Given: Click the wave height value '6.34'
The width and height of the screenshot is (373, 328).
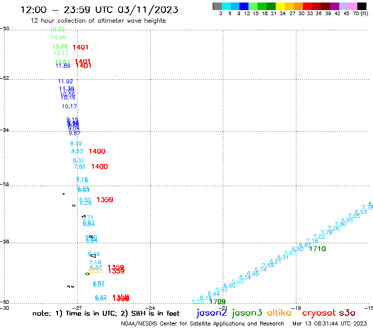Looking at the screenshot, I should (x=245, y=278).
